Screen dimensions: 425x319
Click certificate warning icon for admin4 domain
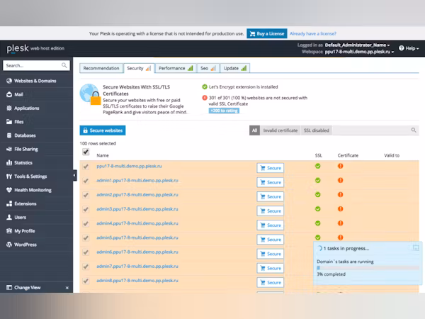pyautogui.click(x=341, y=223)
